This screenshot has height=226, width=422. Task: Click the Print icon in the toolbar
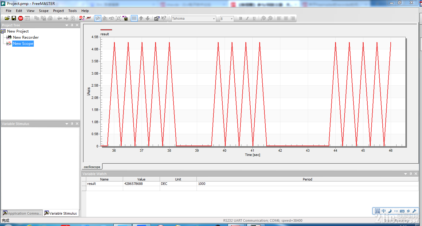[50, 18]
